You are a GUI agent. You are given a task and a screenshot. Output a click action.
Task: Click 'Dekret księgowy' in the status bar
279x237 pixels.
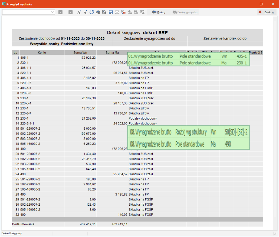(x=12, y=233)
